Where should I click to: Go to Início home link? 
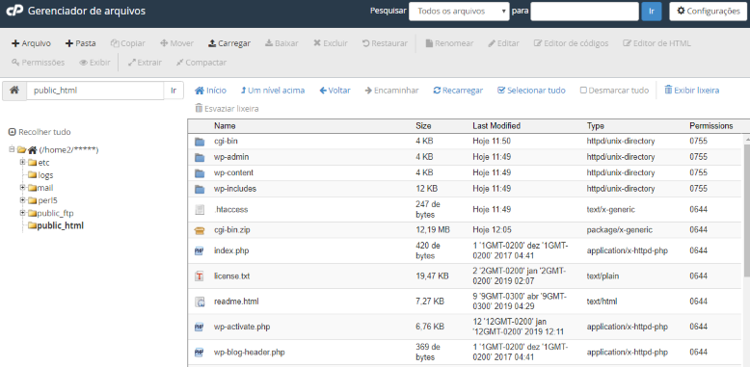(x=210, y=91)
